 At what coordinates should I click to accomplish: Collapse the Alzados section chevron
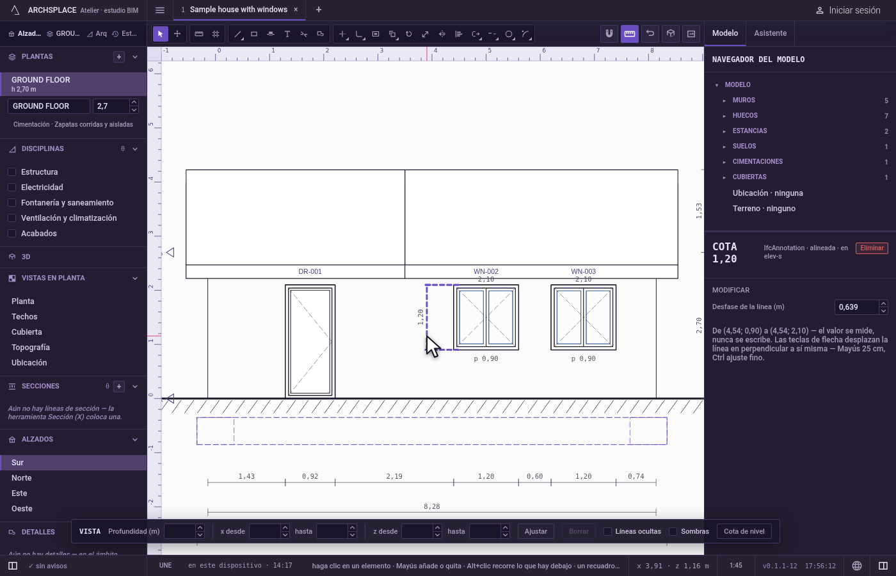click(x=135, y=440)
